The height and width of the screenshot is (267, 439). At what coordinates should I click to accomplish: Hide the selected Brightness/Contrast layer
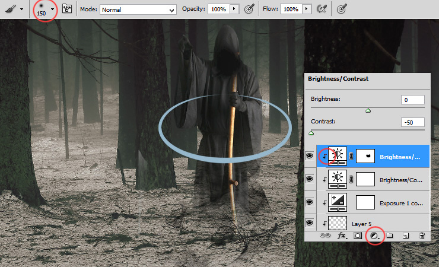click(x=309, y=156)
